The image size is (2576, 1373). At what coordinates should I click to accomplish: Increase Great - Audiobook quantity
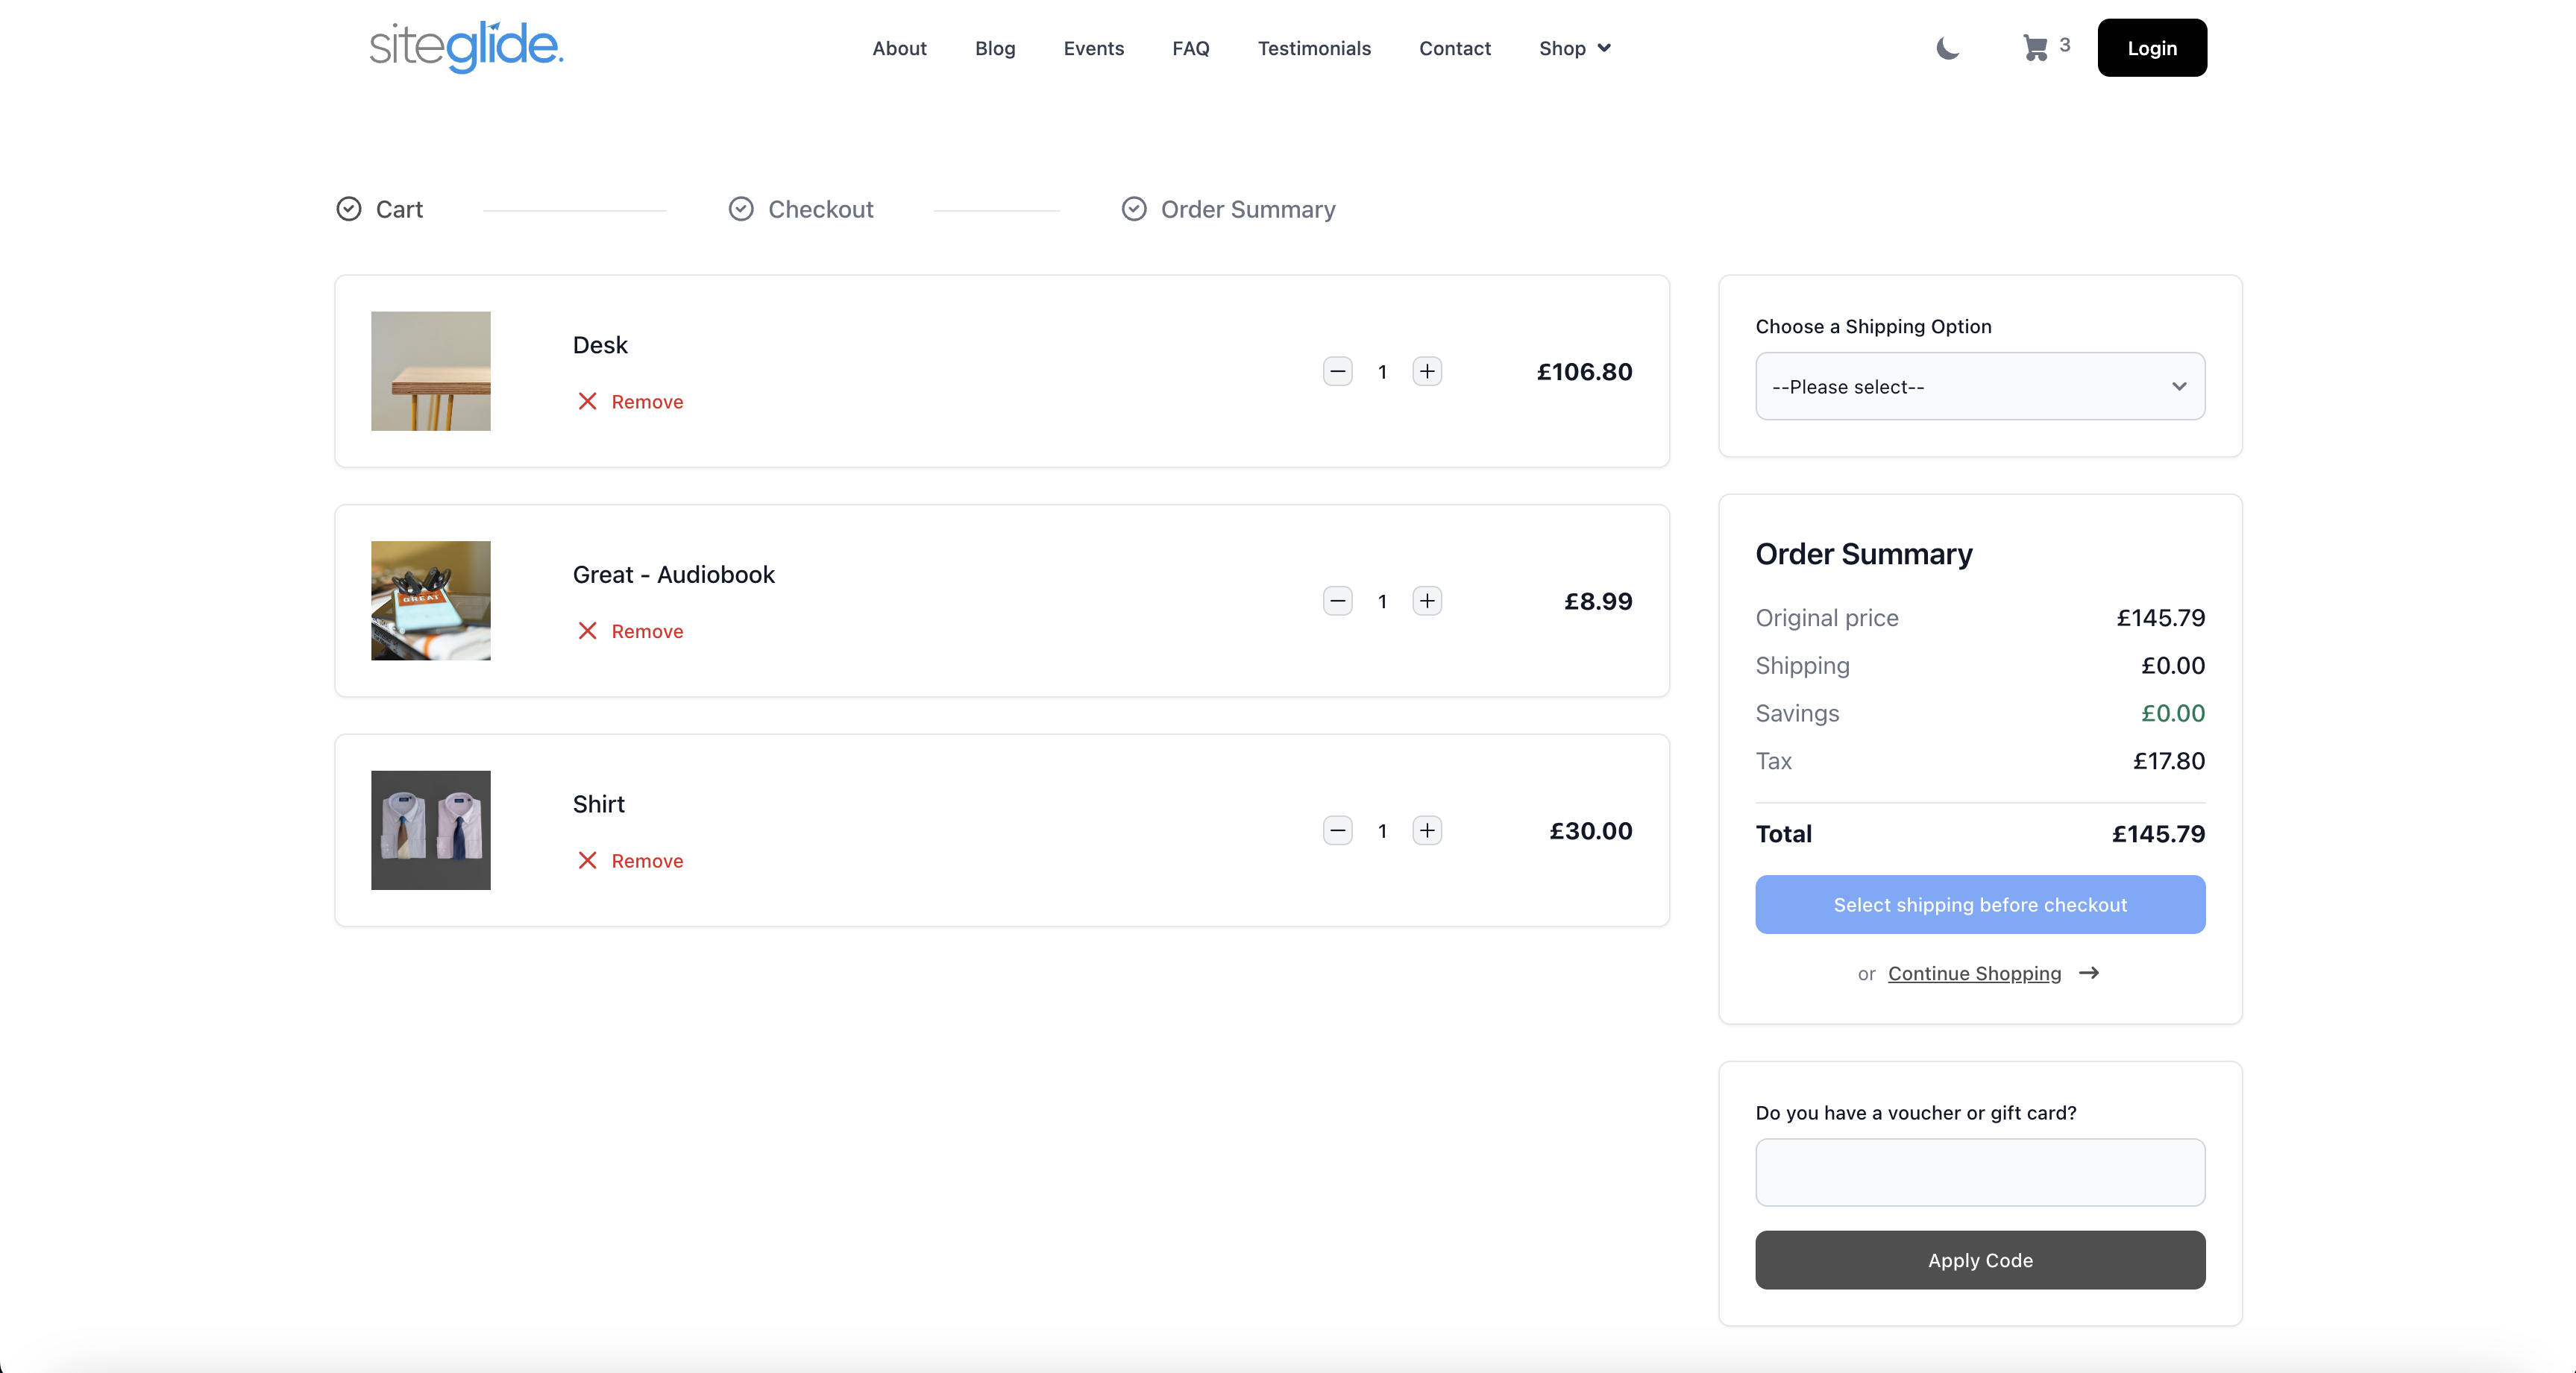click(1427, 602)
